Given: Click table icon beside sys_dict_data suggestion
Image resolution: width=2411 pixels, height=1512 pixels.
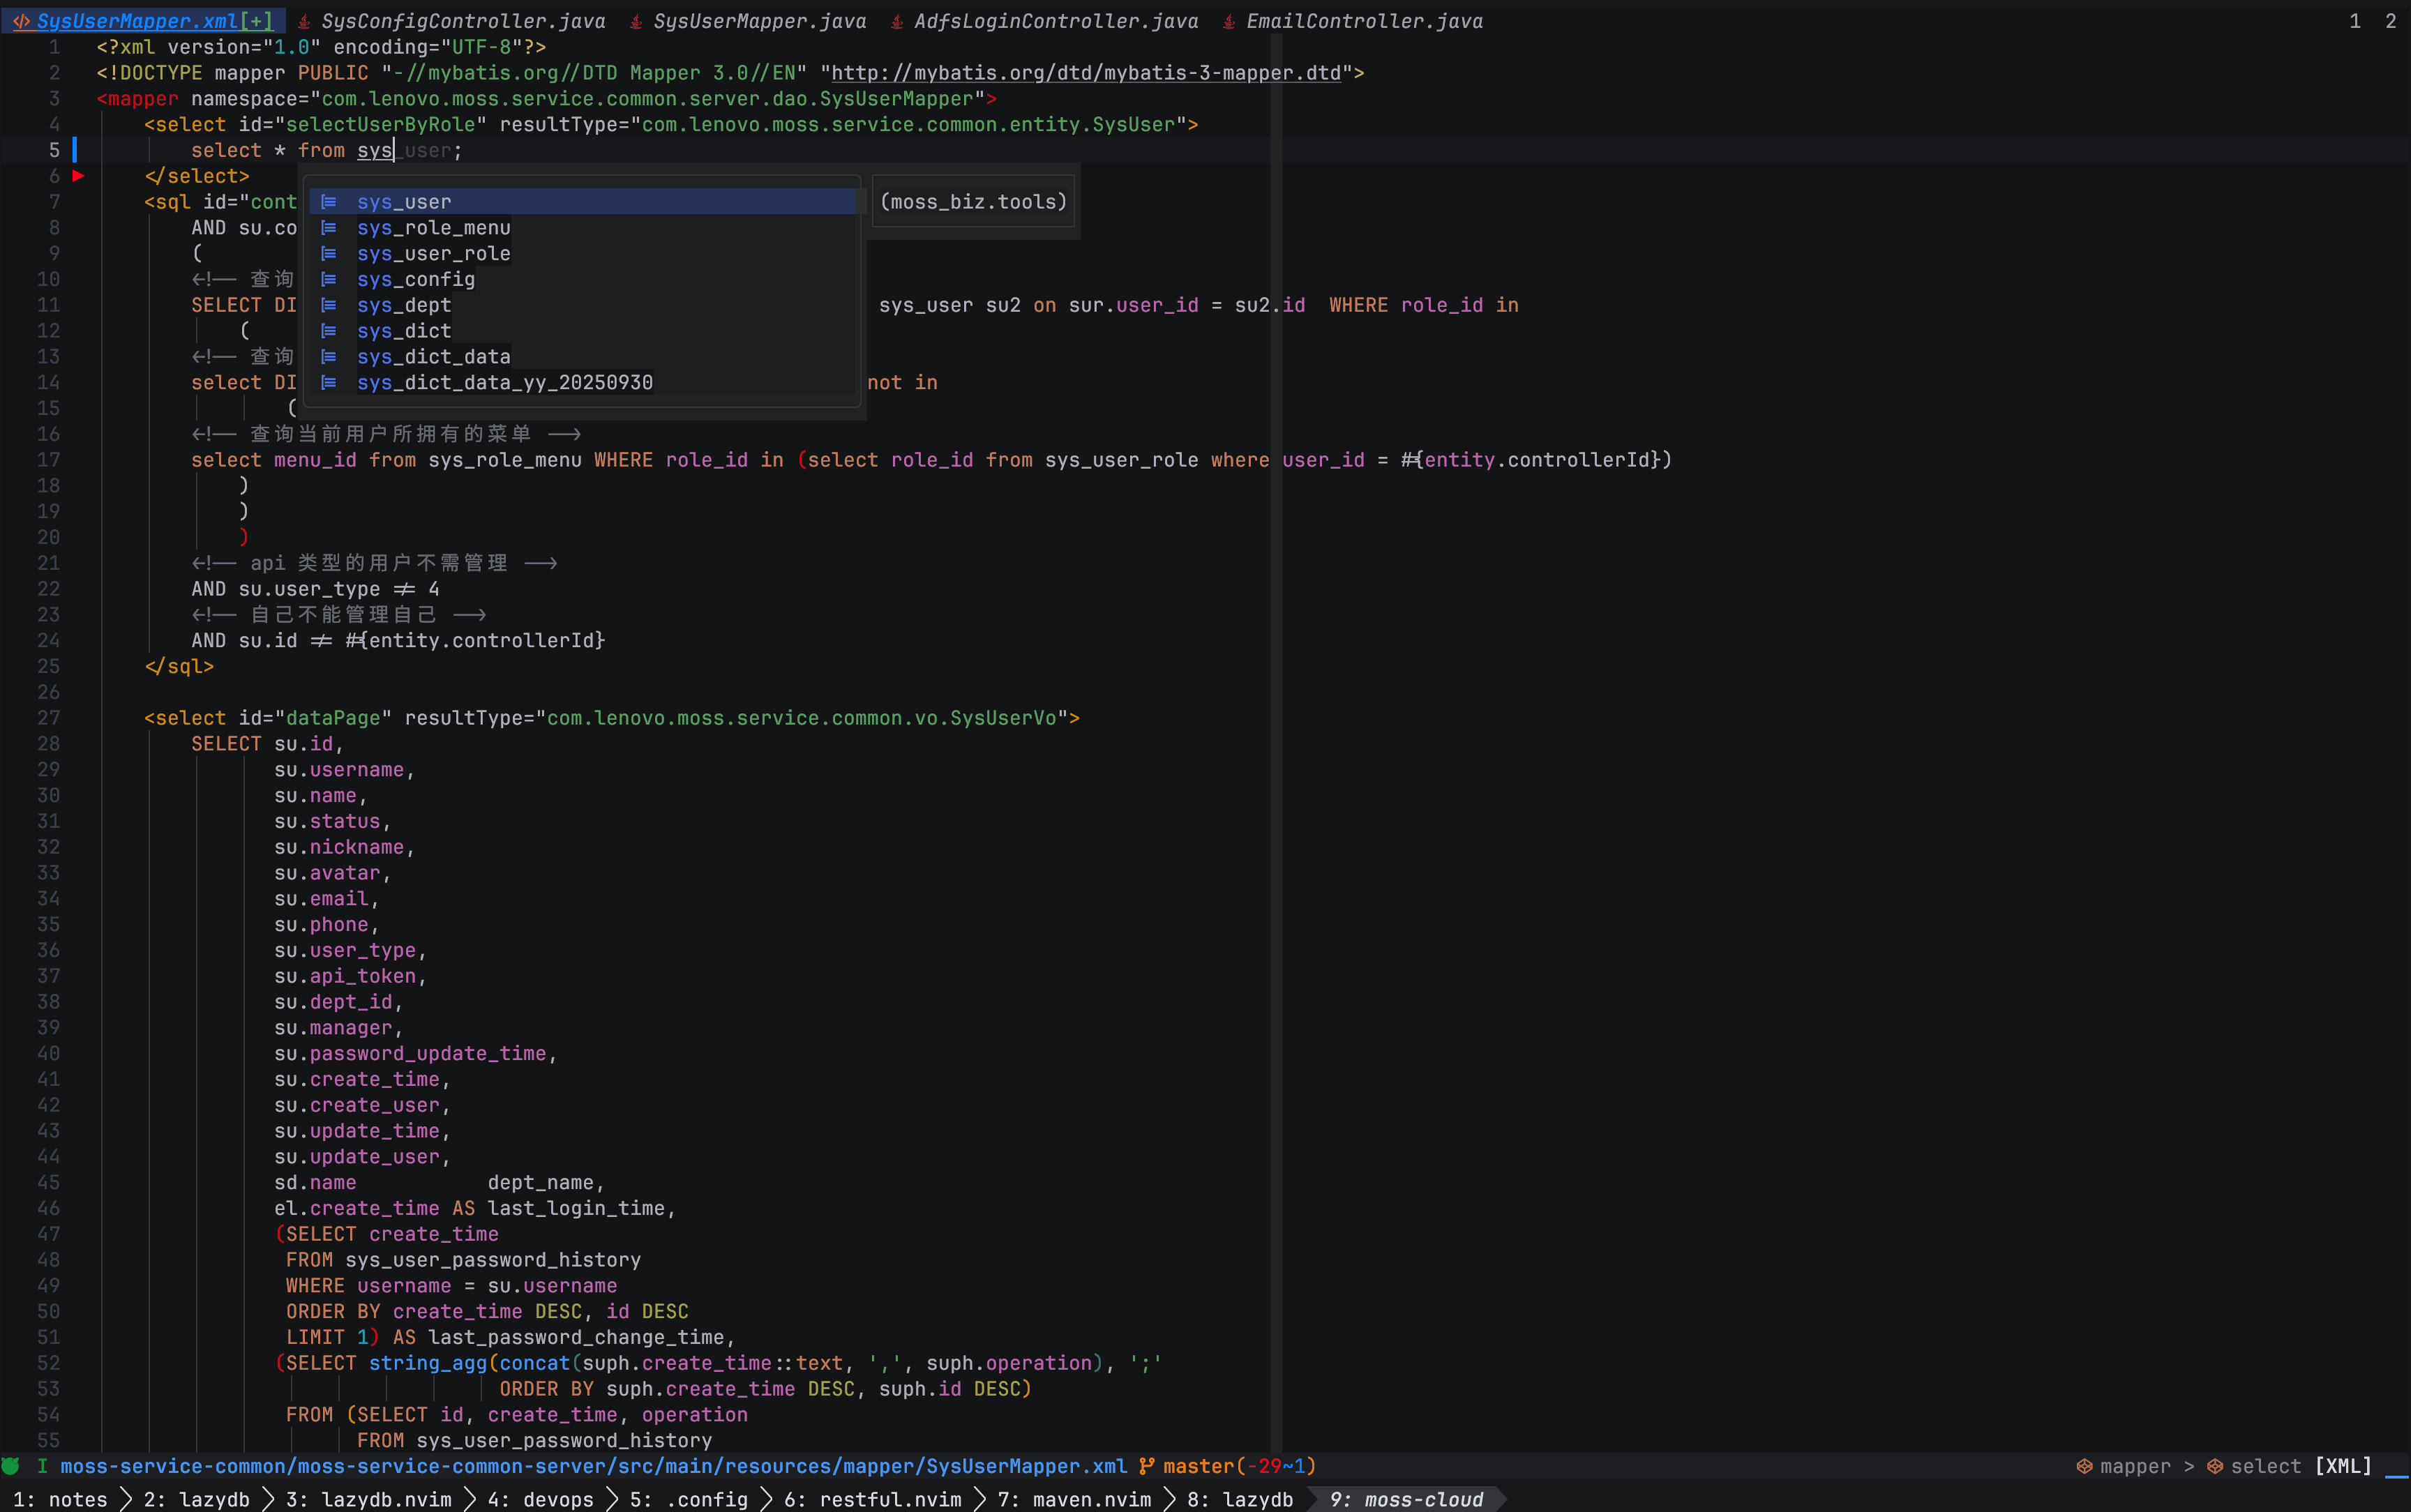Looking at the screenshot, I should point(328,357).
